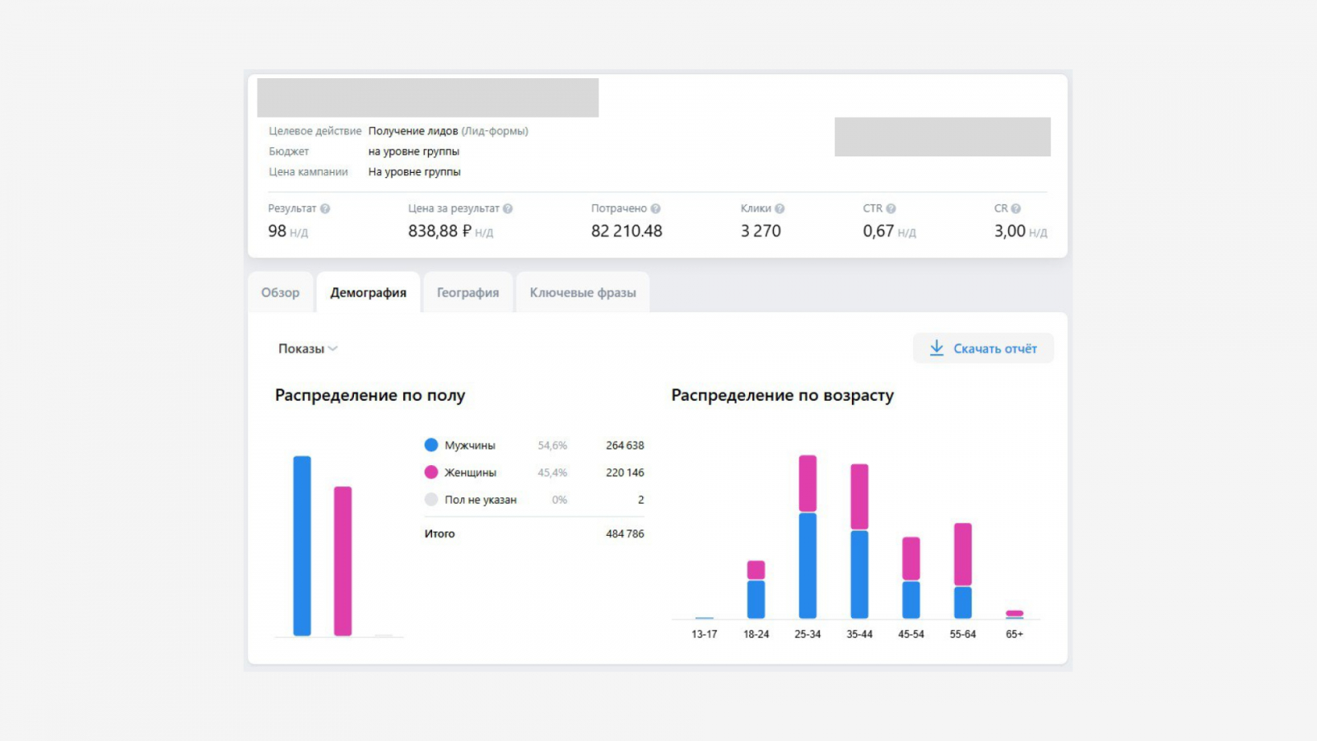Click help icon beside Цена за результат
Image resolution: width=1317 pixels, height=741 pixels.
click(508, 209)
